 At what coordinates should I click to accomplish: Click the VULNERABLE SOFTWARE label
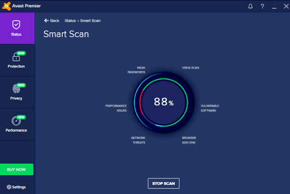(x=210, y=108)
